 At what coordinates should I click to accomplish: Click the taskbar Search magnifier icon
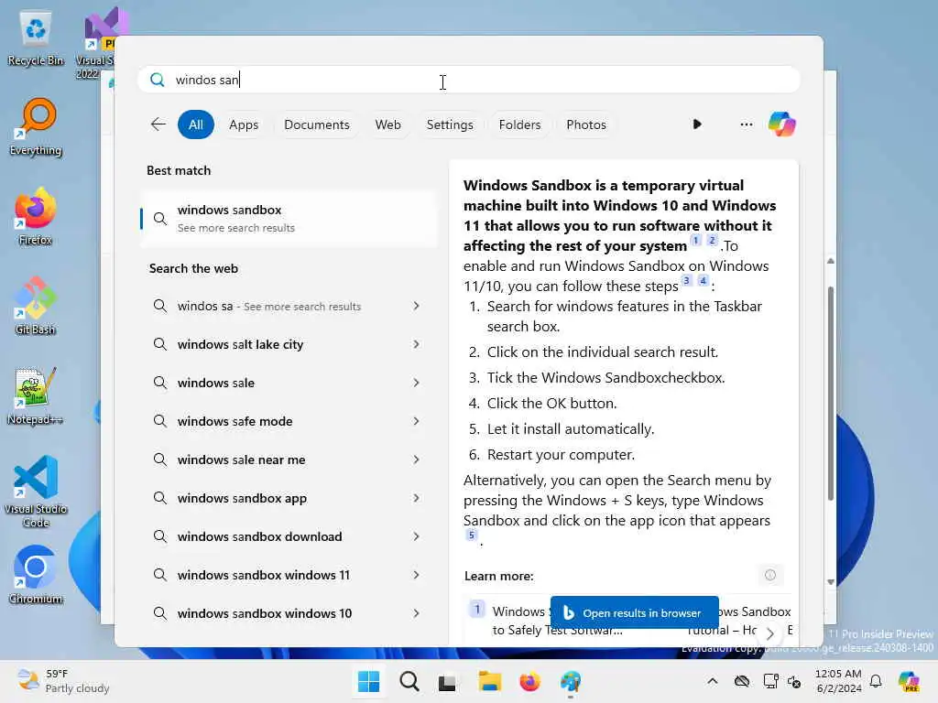tap(409, 681)
